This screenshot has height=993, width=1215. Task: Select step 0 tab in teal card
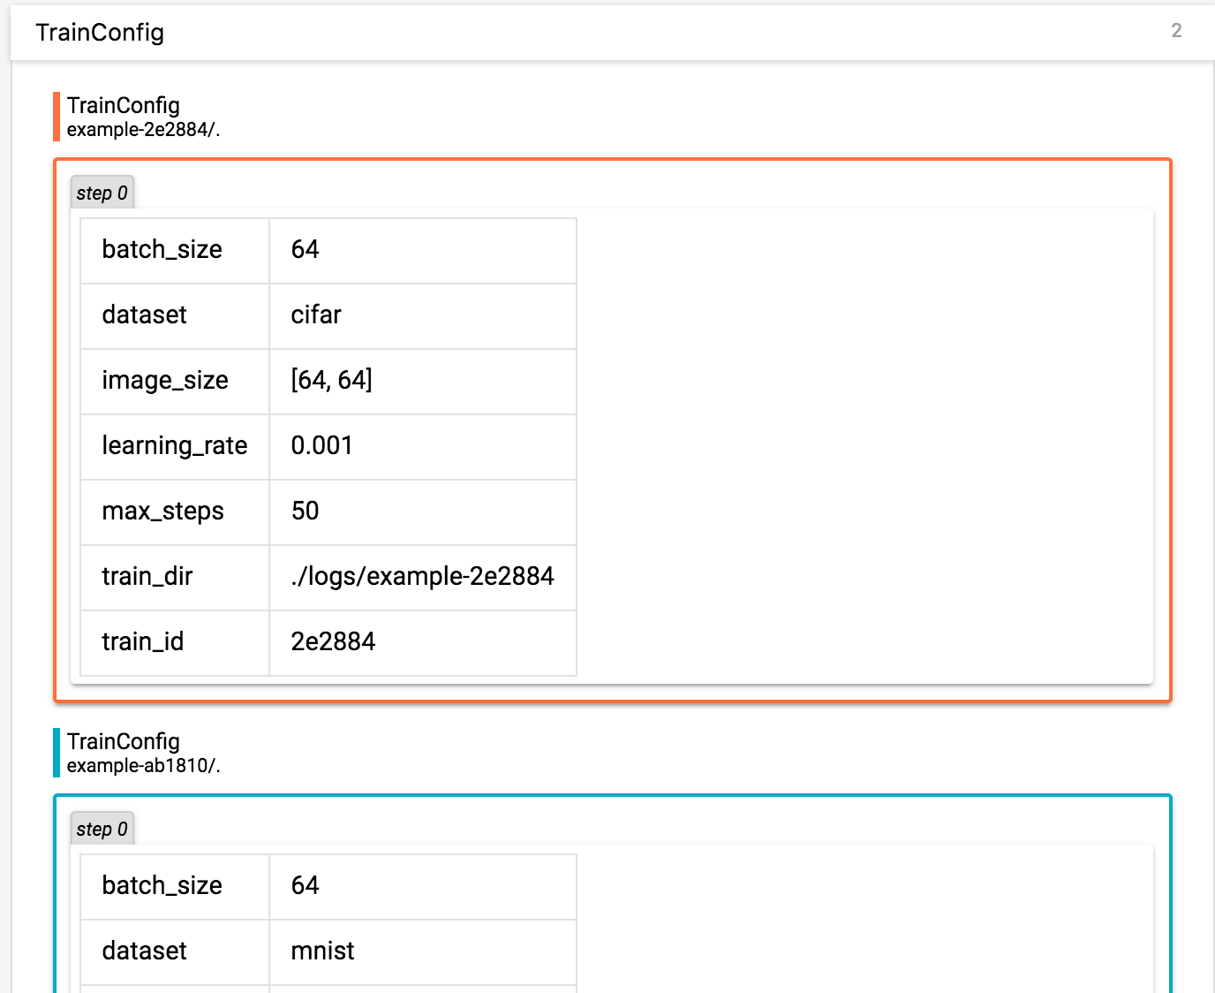click(102, 829)
